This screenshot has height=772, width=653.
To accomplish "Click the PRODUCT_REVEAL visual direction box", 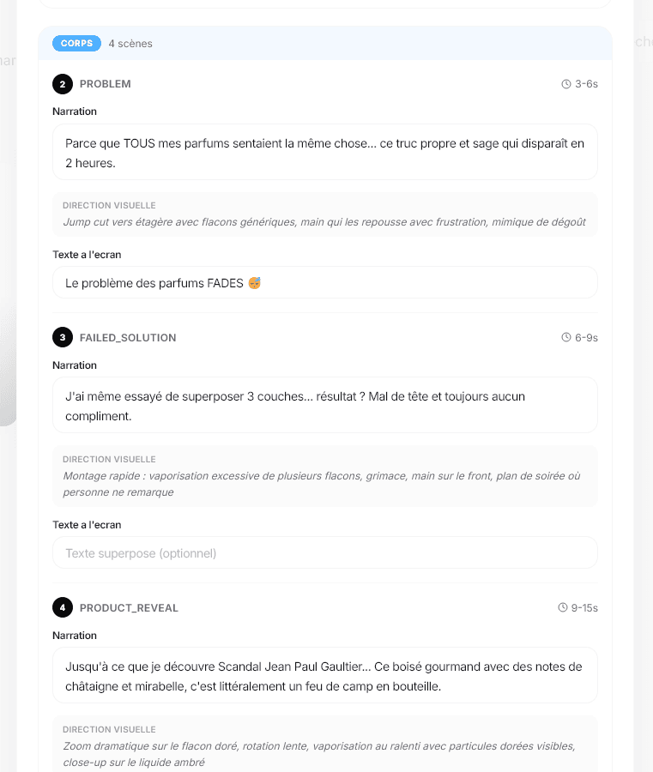I will pyautogui.click(x=324, y=744).
